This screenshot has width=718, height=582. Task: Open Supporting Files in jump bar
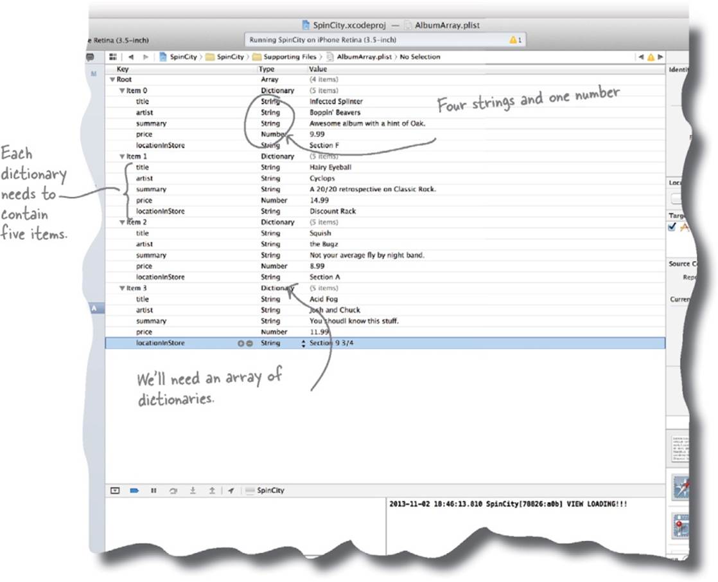(x=285, y=57)
